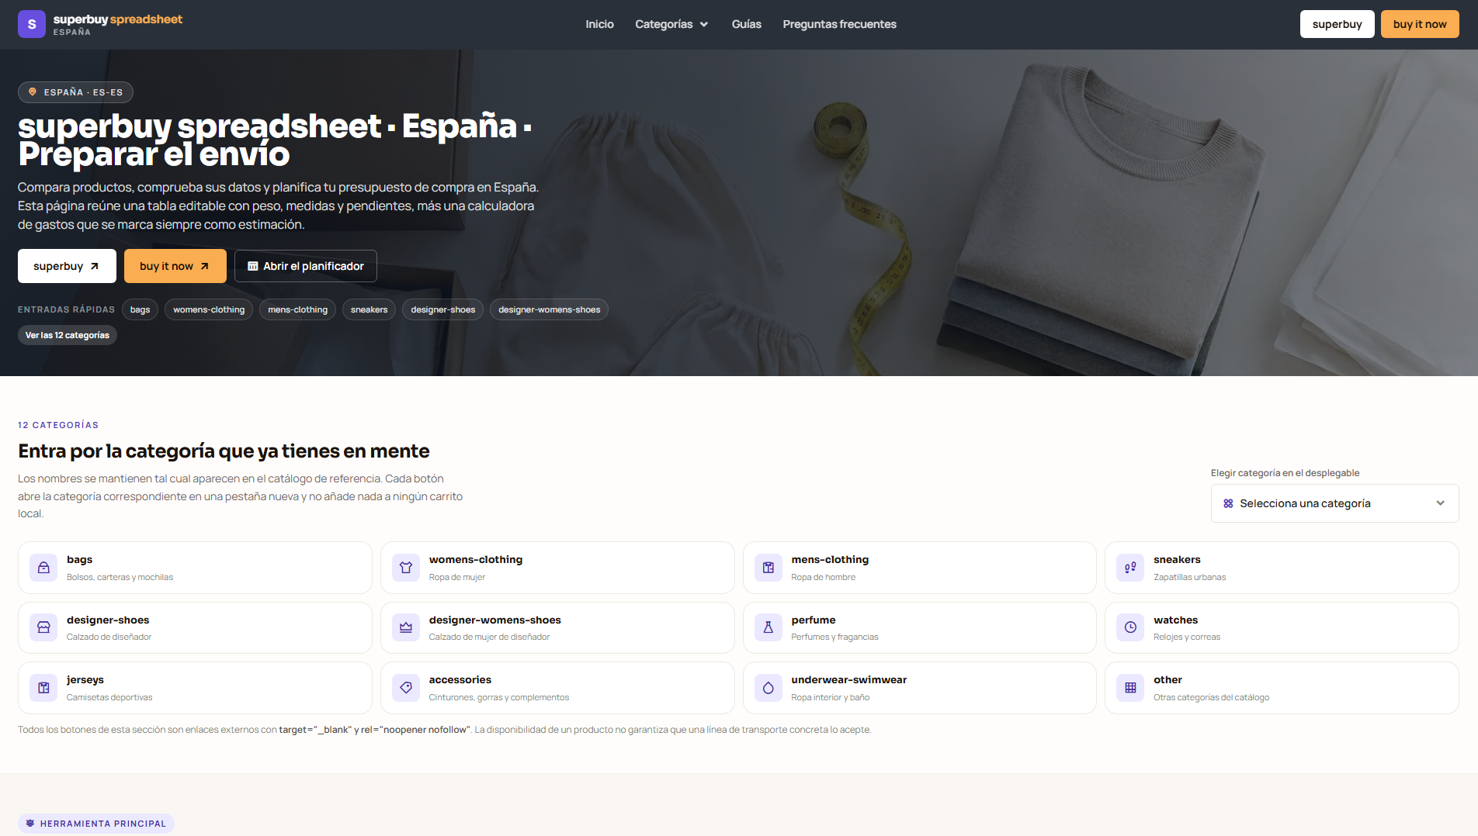1478x836 pixels.
Task: Click the designer-womens-shoes crown icon
Action: (x=406, y=627)
